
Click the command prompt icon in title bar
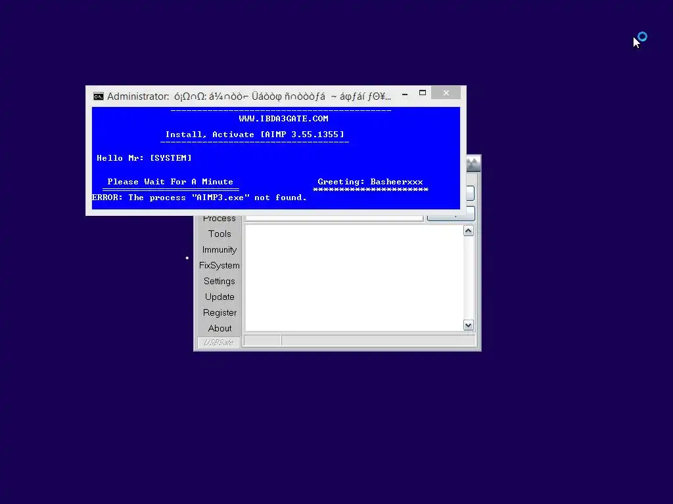point(99,96)
